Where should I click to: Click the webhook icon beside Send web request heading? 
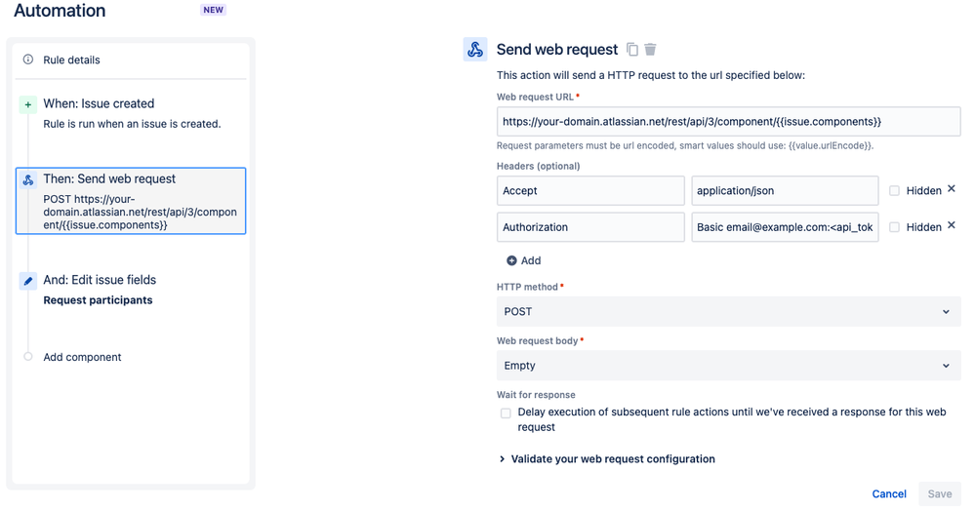point(475,49)
